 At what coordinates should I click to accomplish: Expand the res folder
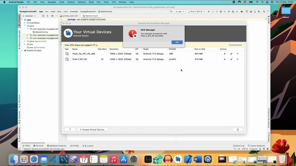click(x=25, y=44)
